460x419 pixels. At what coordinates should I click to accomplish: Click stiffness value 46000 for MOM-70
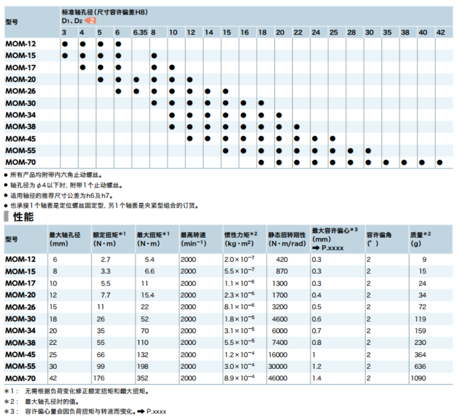point(278,378)
